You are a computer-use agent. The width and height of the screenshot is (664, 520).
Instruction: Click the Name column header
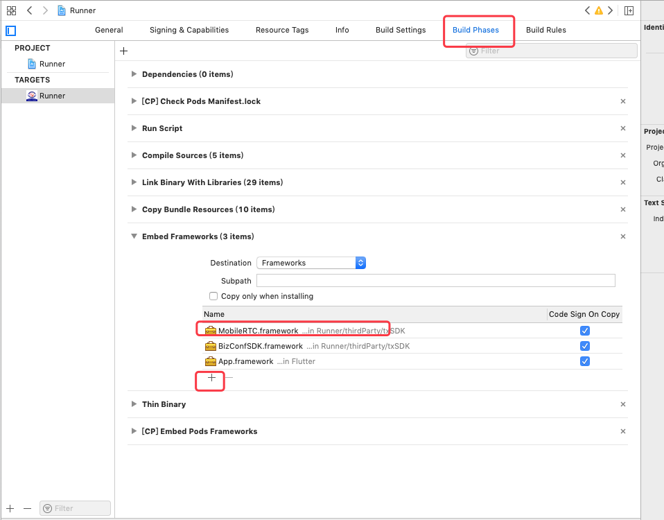(x=374, y=314)
